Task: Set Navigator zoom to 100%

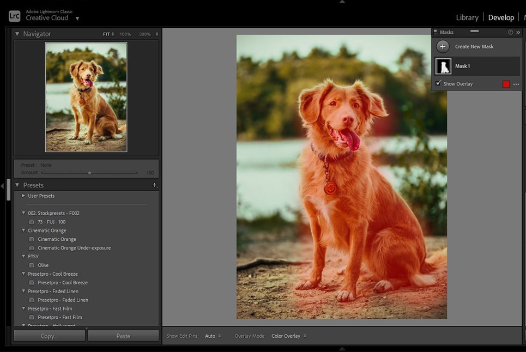Action: pos(125,34)
